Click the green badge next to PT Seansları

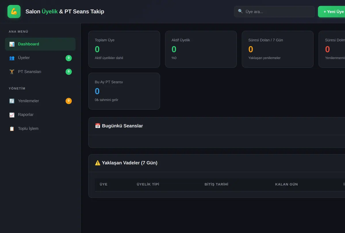pyautogui.click(x=69, y=72)
